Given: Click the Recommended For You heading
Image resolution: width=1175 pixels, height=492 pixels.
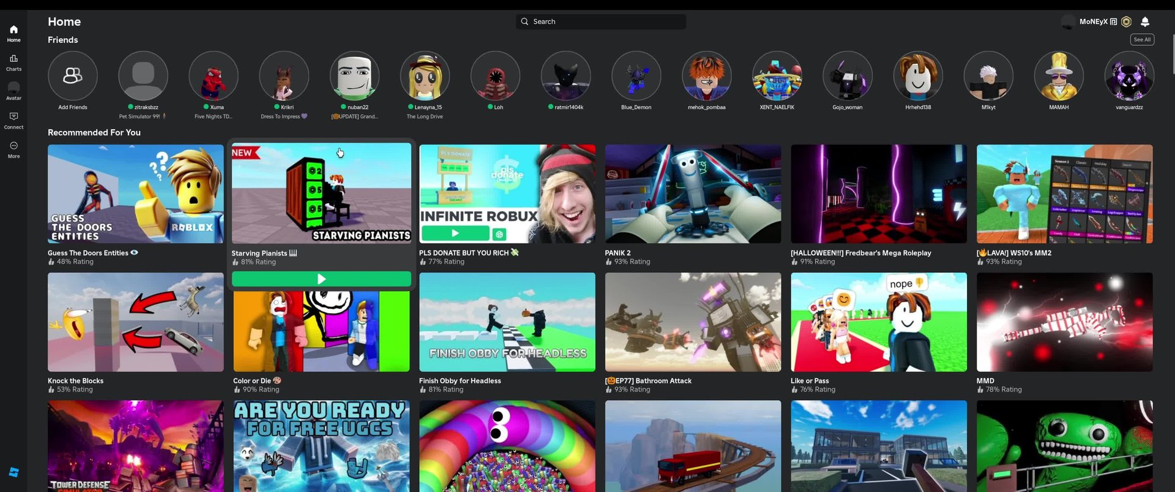Looking at the screenshot, I should (x=94, y=132).
